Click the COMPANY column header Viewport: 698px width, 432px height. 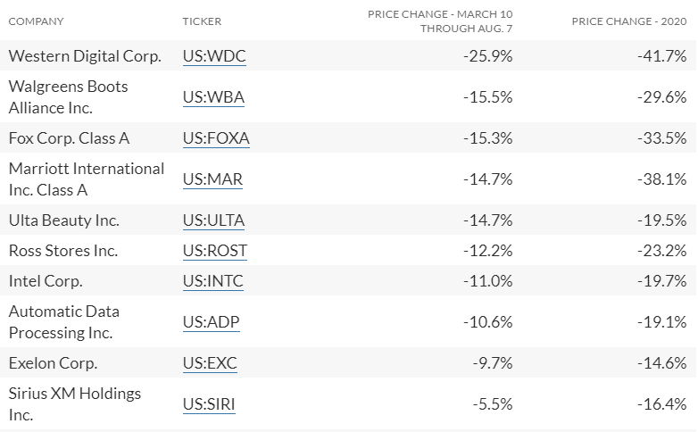[37, 21]
